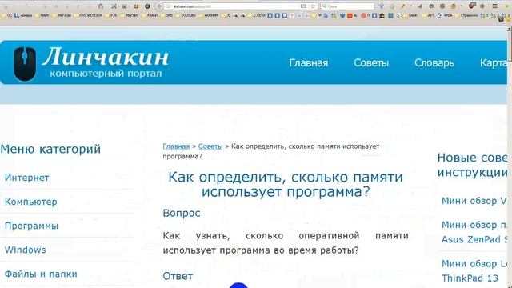Select the Компьютер category

click(x=31, y=202)
